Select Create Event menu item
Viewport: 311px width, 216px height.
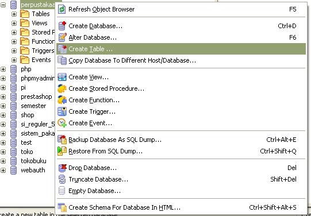pos(181,123)
